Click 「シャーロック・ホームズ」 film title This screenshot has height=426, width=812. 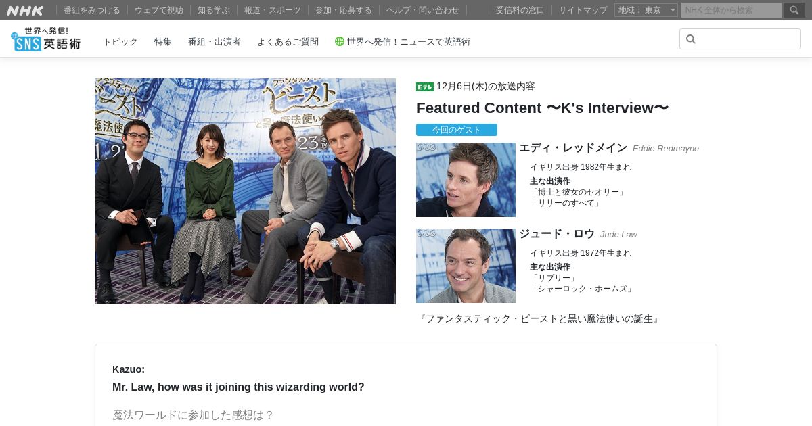pyautogui.click(x=583, y=289)
